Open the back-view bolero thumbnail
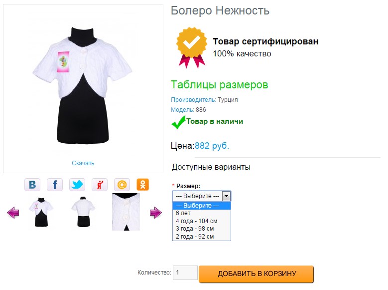This screenshot has height=290, width=388. 83,212
